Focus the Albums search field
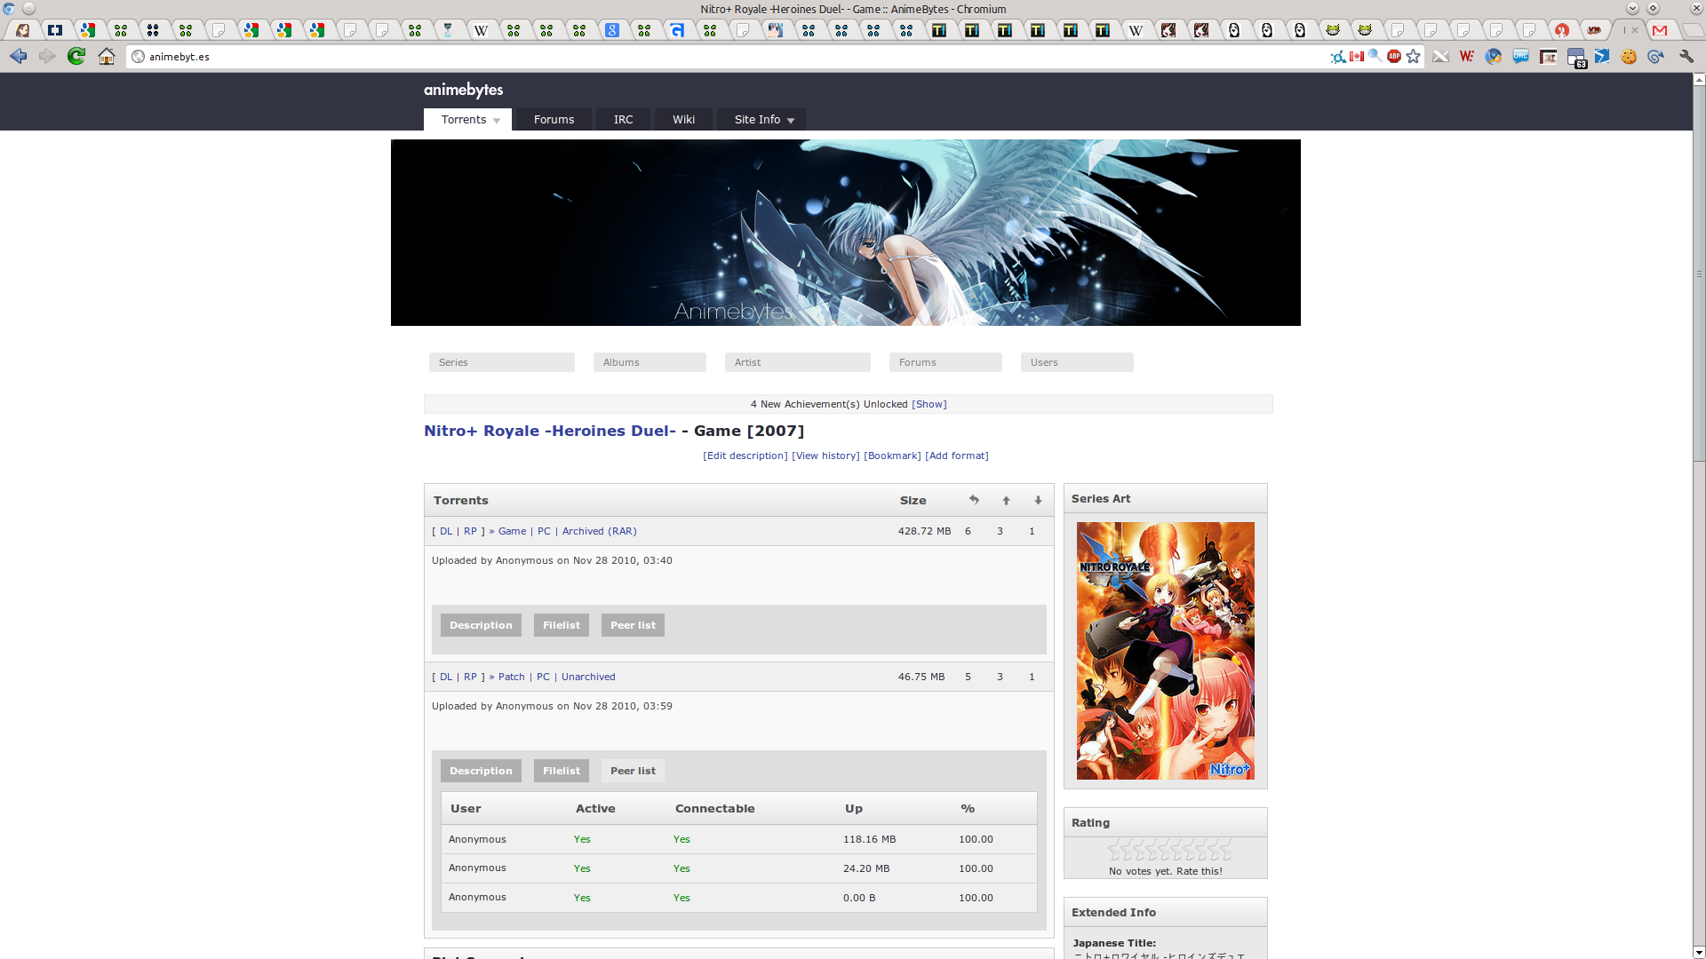 click(x=650, y=362)
